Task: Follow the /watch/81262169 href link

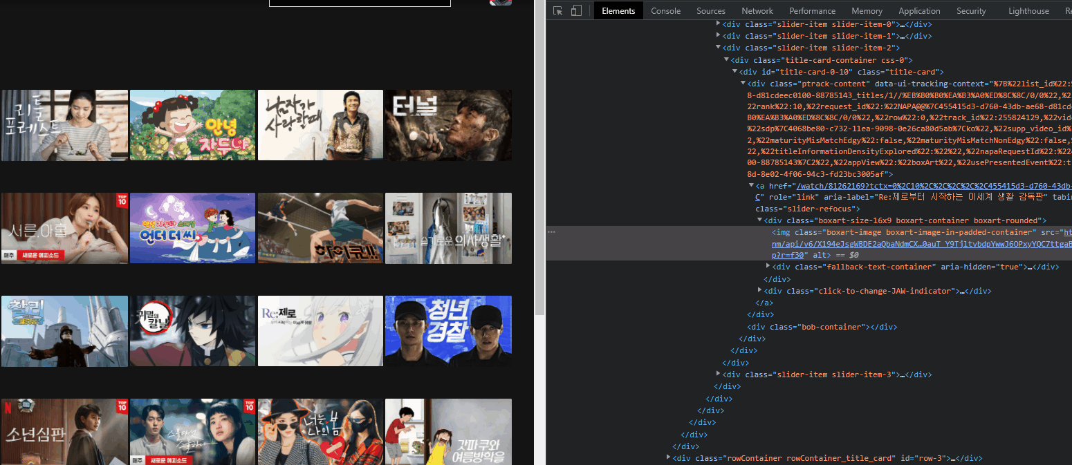Action: click(934, 186)
